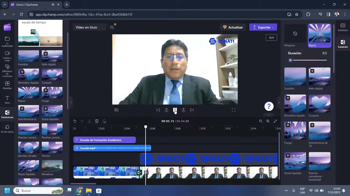
Task: Choose Barrido circular transition
Action: [29, 149]
